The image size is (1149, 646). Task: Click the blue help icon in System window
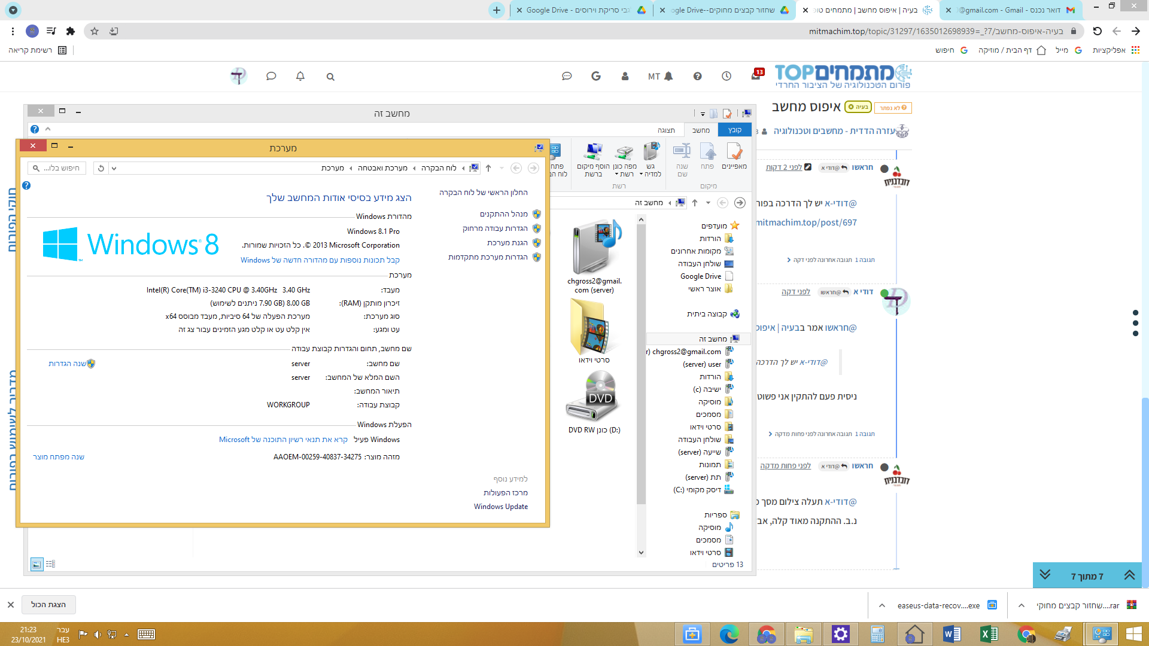(26, 185)
